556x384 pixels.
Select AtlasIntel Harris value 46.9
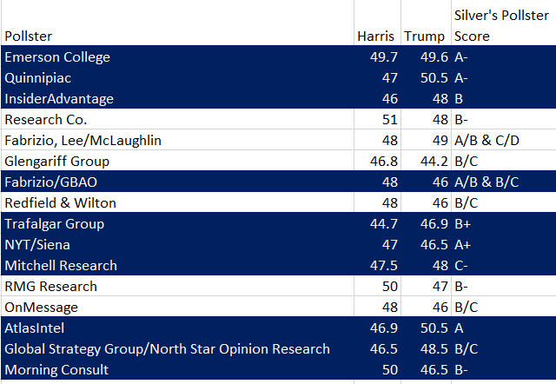pyautogui.click(x=377, y=328)
